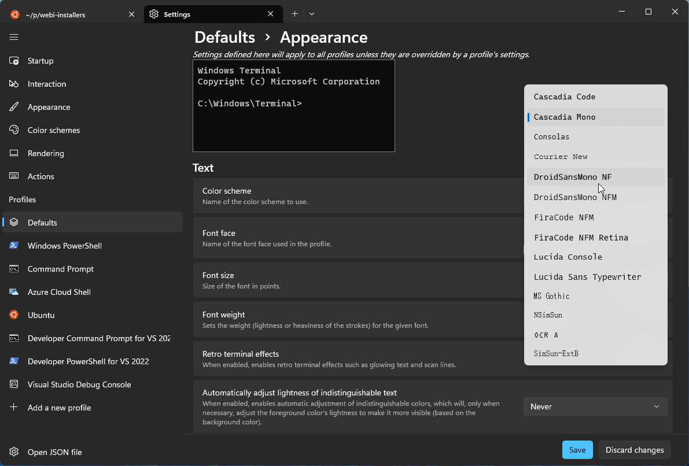Click the Azure Cloud Shell profile icon
The height and width of the screenshot is (466, 689).
(x=14, y=291)
